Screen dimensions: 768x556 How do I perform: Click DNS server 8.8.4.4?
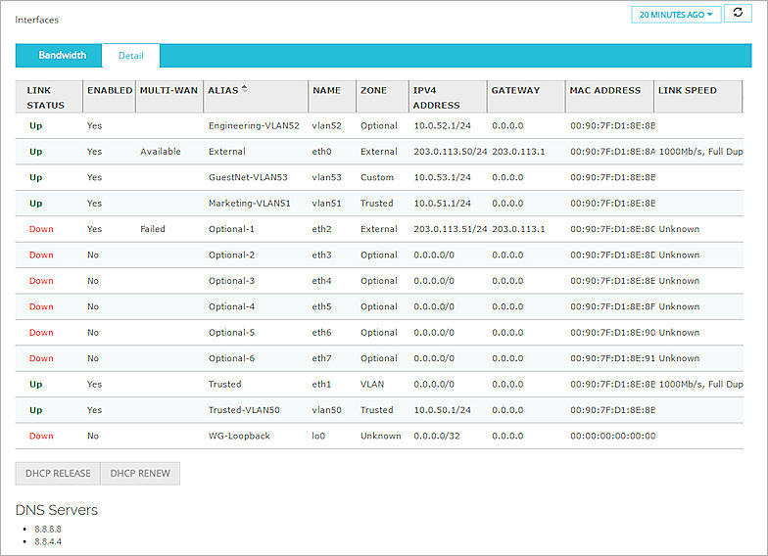click(x=48, y=542)
